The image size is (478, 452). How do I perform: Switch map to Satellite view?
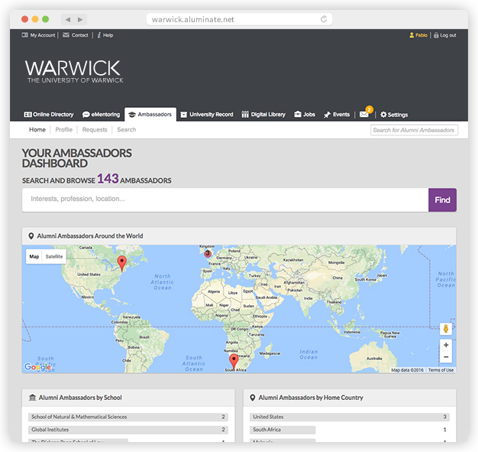54,256
